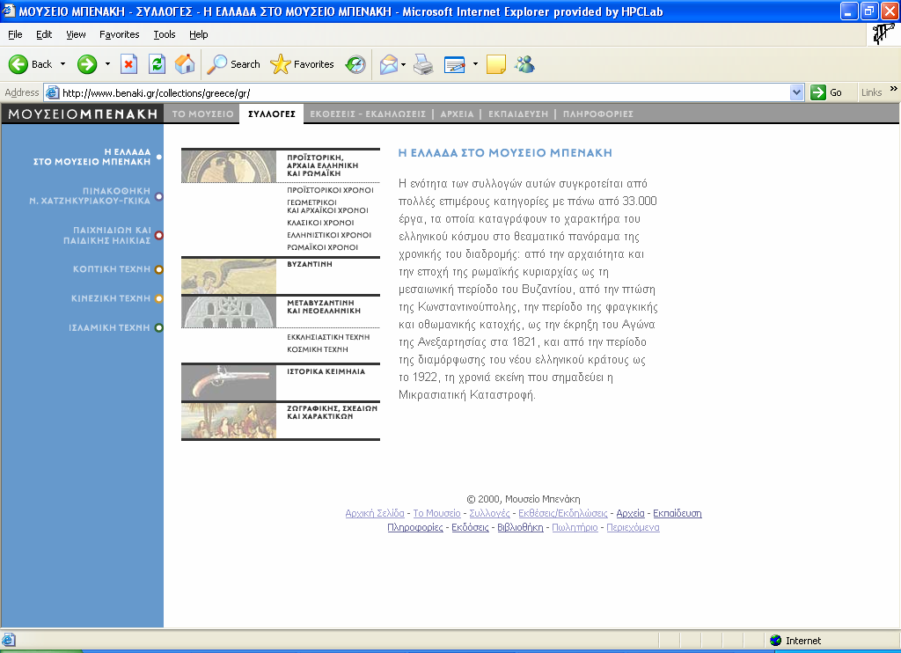Click the Back arrow icon
This screenshot has width=901, height=653.
18,64
